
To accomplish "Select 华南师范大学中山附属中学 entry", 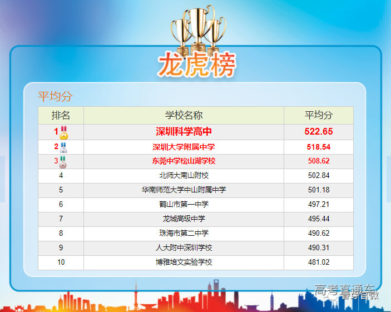I will click(x=184, y=190).
